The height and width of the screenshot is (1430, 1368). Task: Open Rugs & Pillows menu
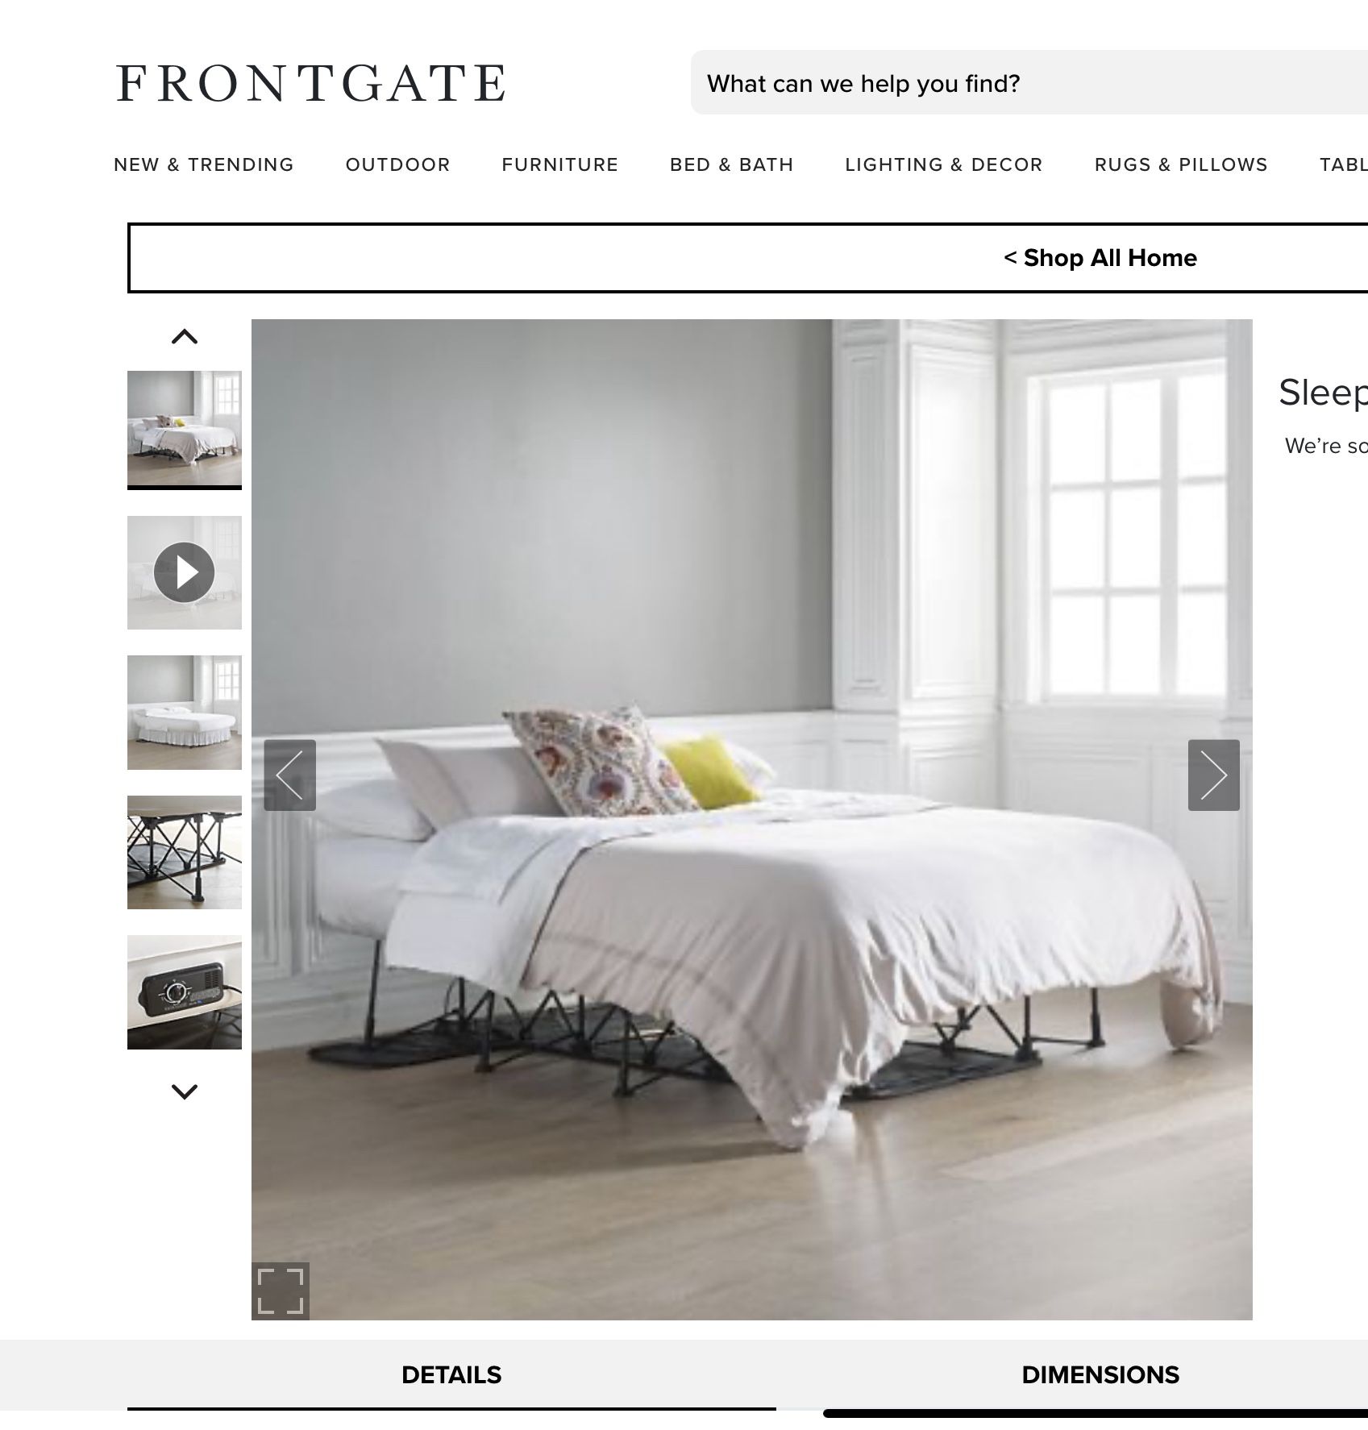pyautogui.click(x=1181, y=164)
